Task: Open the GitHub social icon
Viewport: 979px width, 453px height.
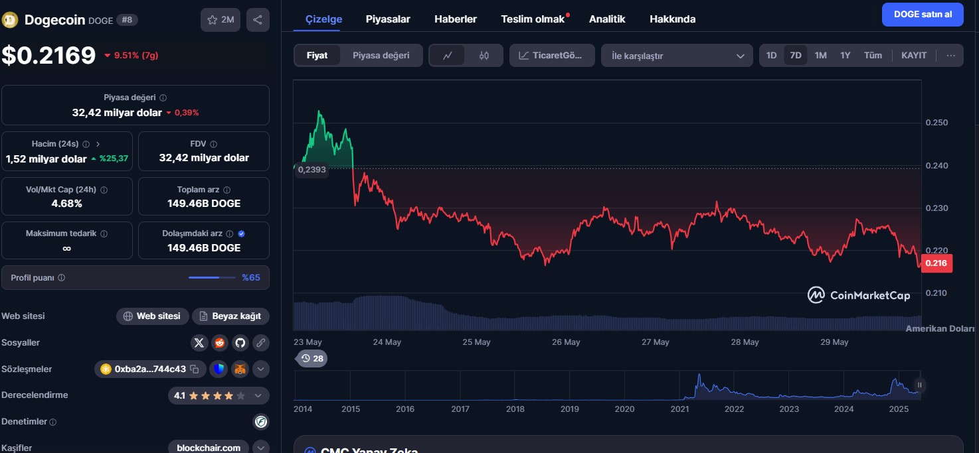Action: tap(240, 343)
